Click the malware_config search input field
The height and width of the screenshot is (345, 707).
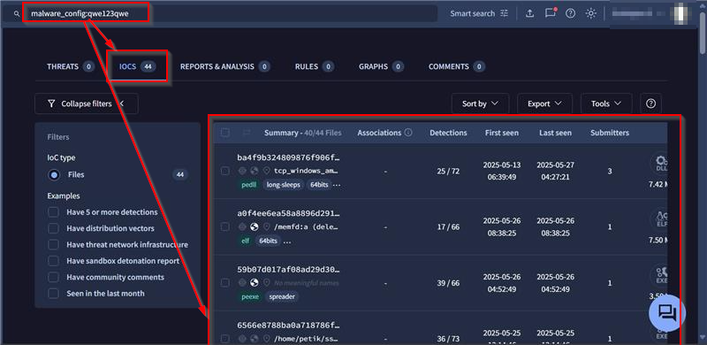[230, 13]
